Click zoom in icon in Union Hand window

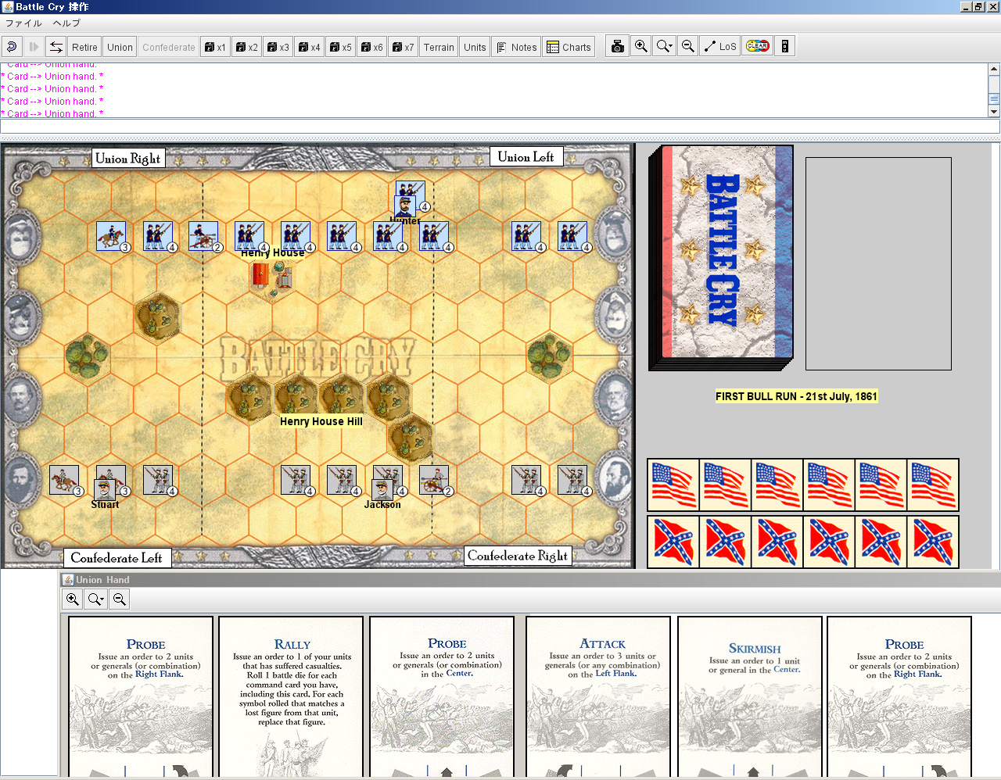click(x=73, y=599)
